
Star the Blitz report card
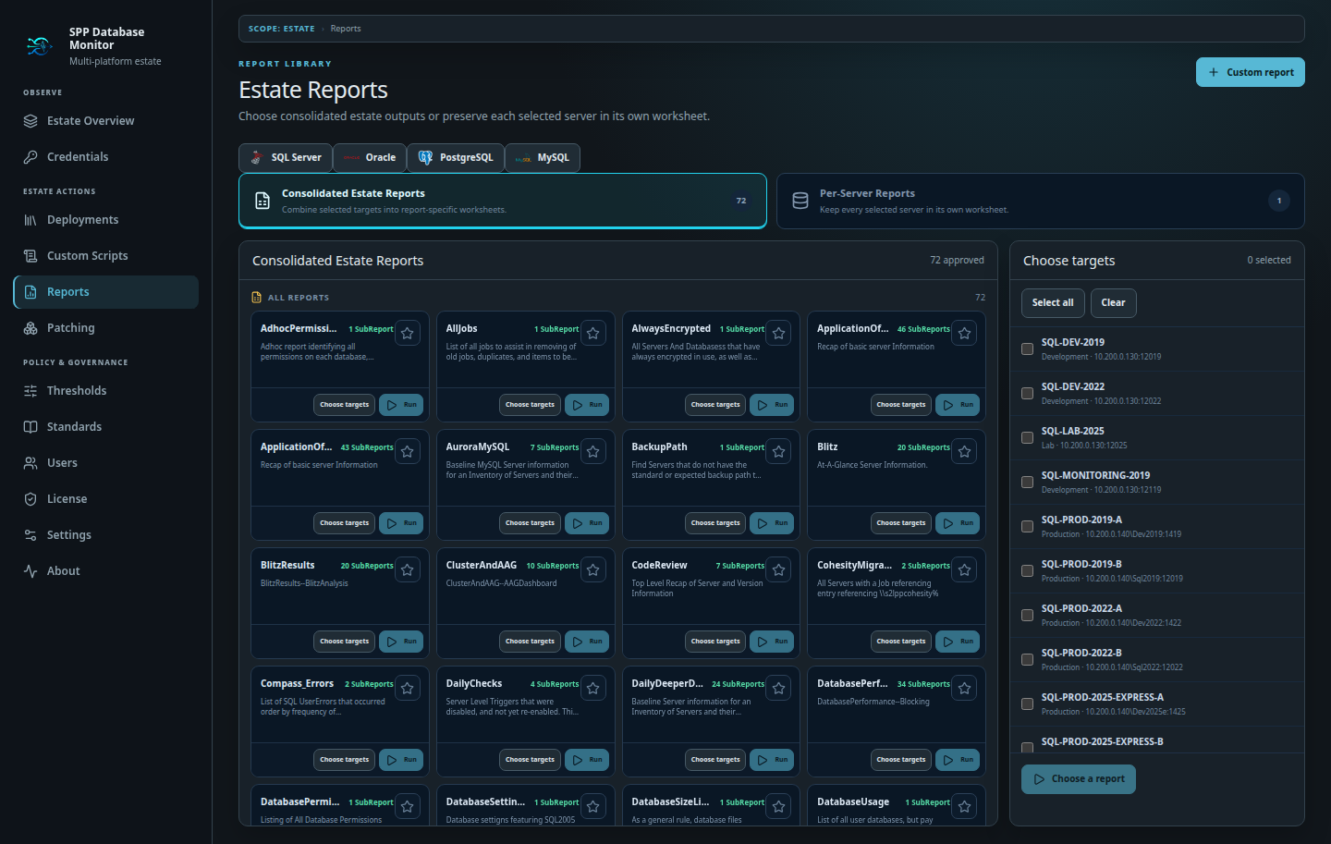point(965,451)
